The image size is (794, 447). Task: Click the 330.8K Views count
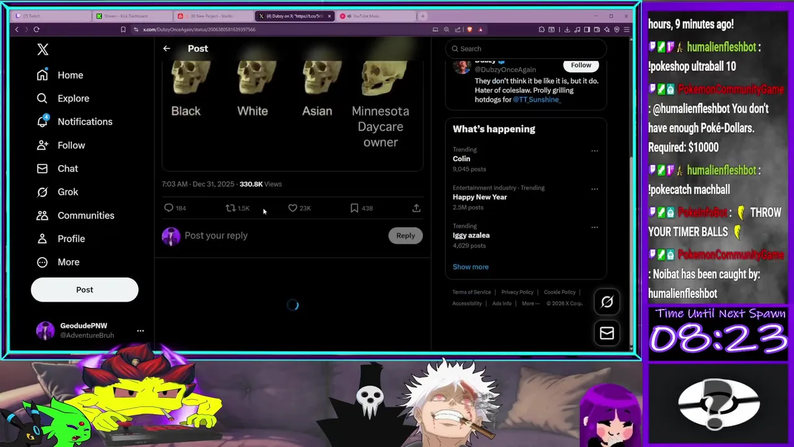(261, 184)
